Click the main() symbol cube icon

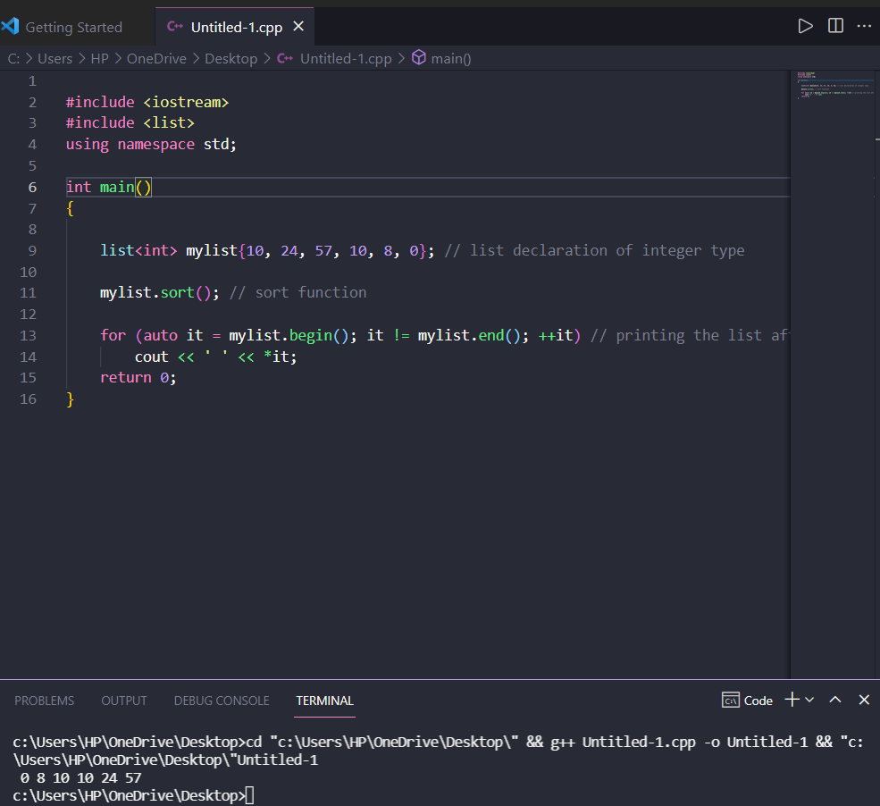tap(419, 58)
